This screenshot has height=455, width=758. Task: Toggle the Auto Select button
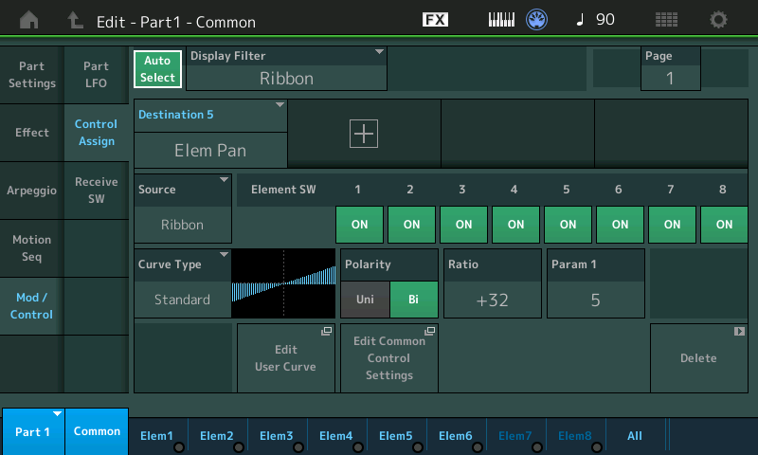pos(157,69)
